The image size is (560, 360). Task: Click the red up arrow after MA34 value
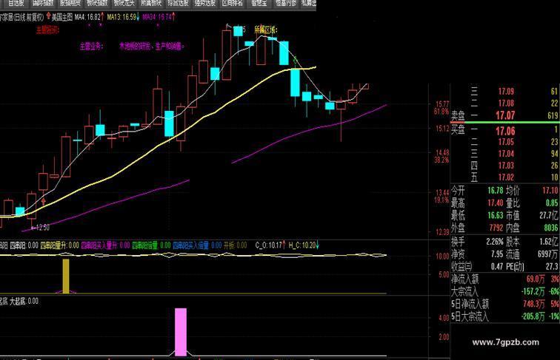click(x=173, y=16)
